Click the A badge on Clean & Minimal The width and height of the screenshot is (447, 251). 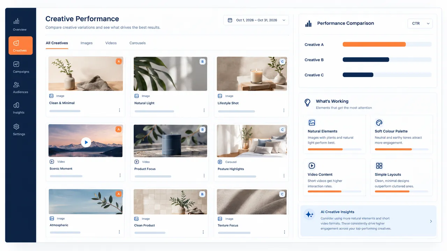(x=119, y=61)
